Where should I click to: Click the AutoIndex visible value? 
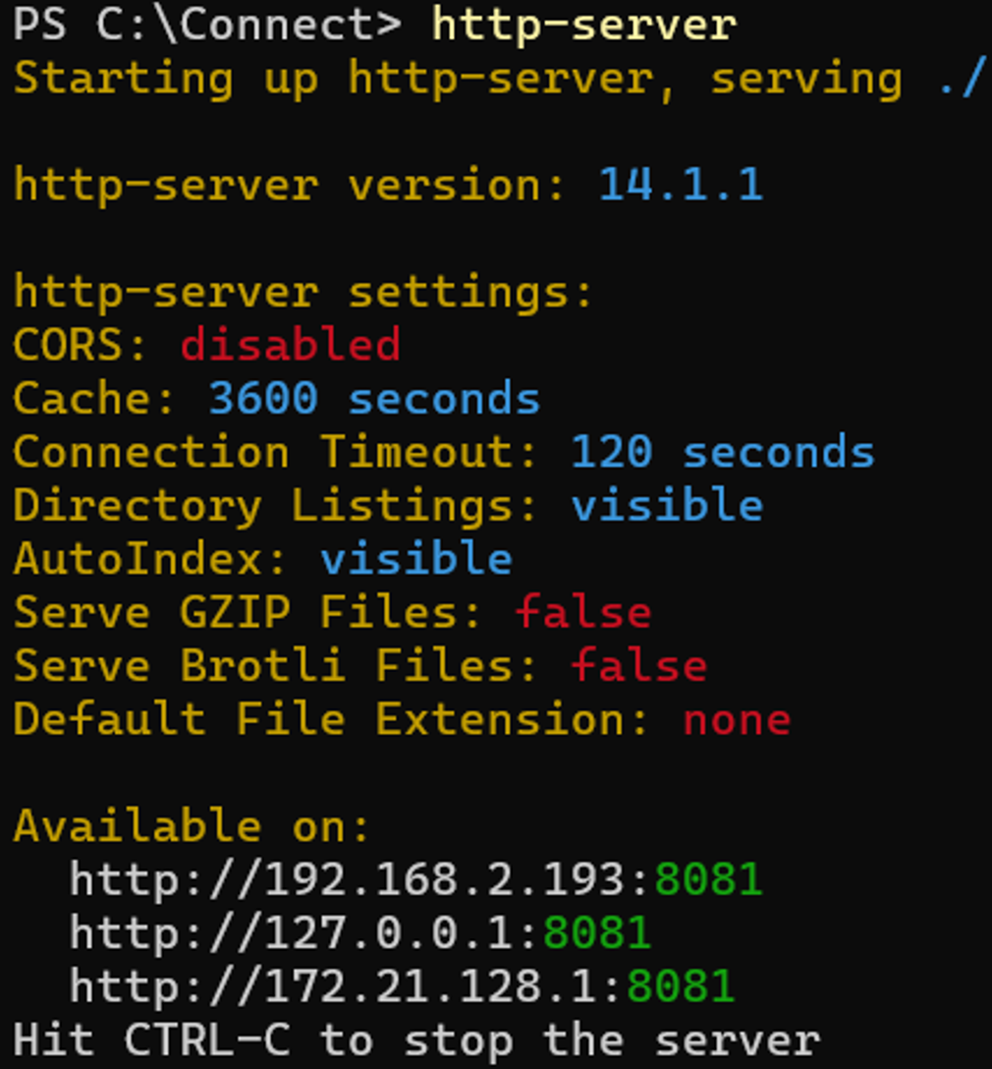416,558
